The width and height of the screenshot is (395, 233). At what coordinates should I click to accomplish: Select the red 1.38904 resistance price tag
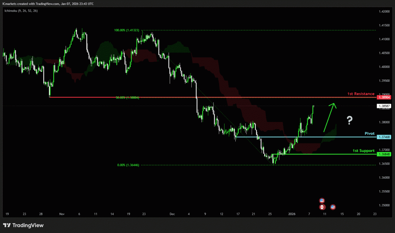click(385, 97)
